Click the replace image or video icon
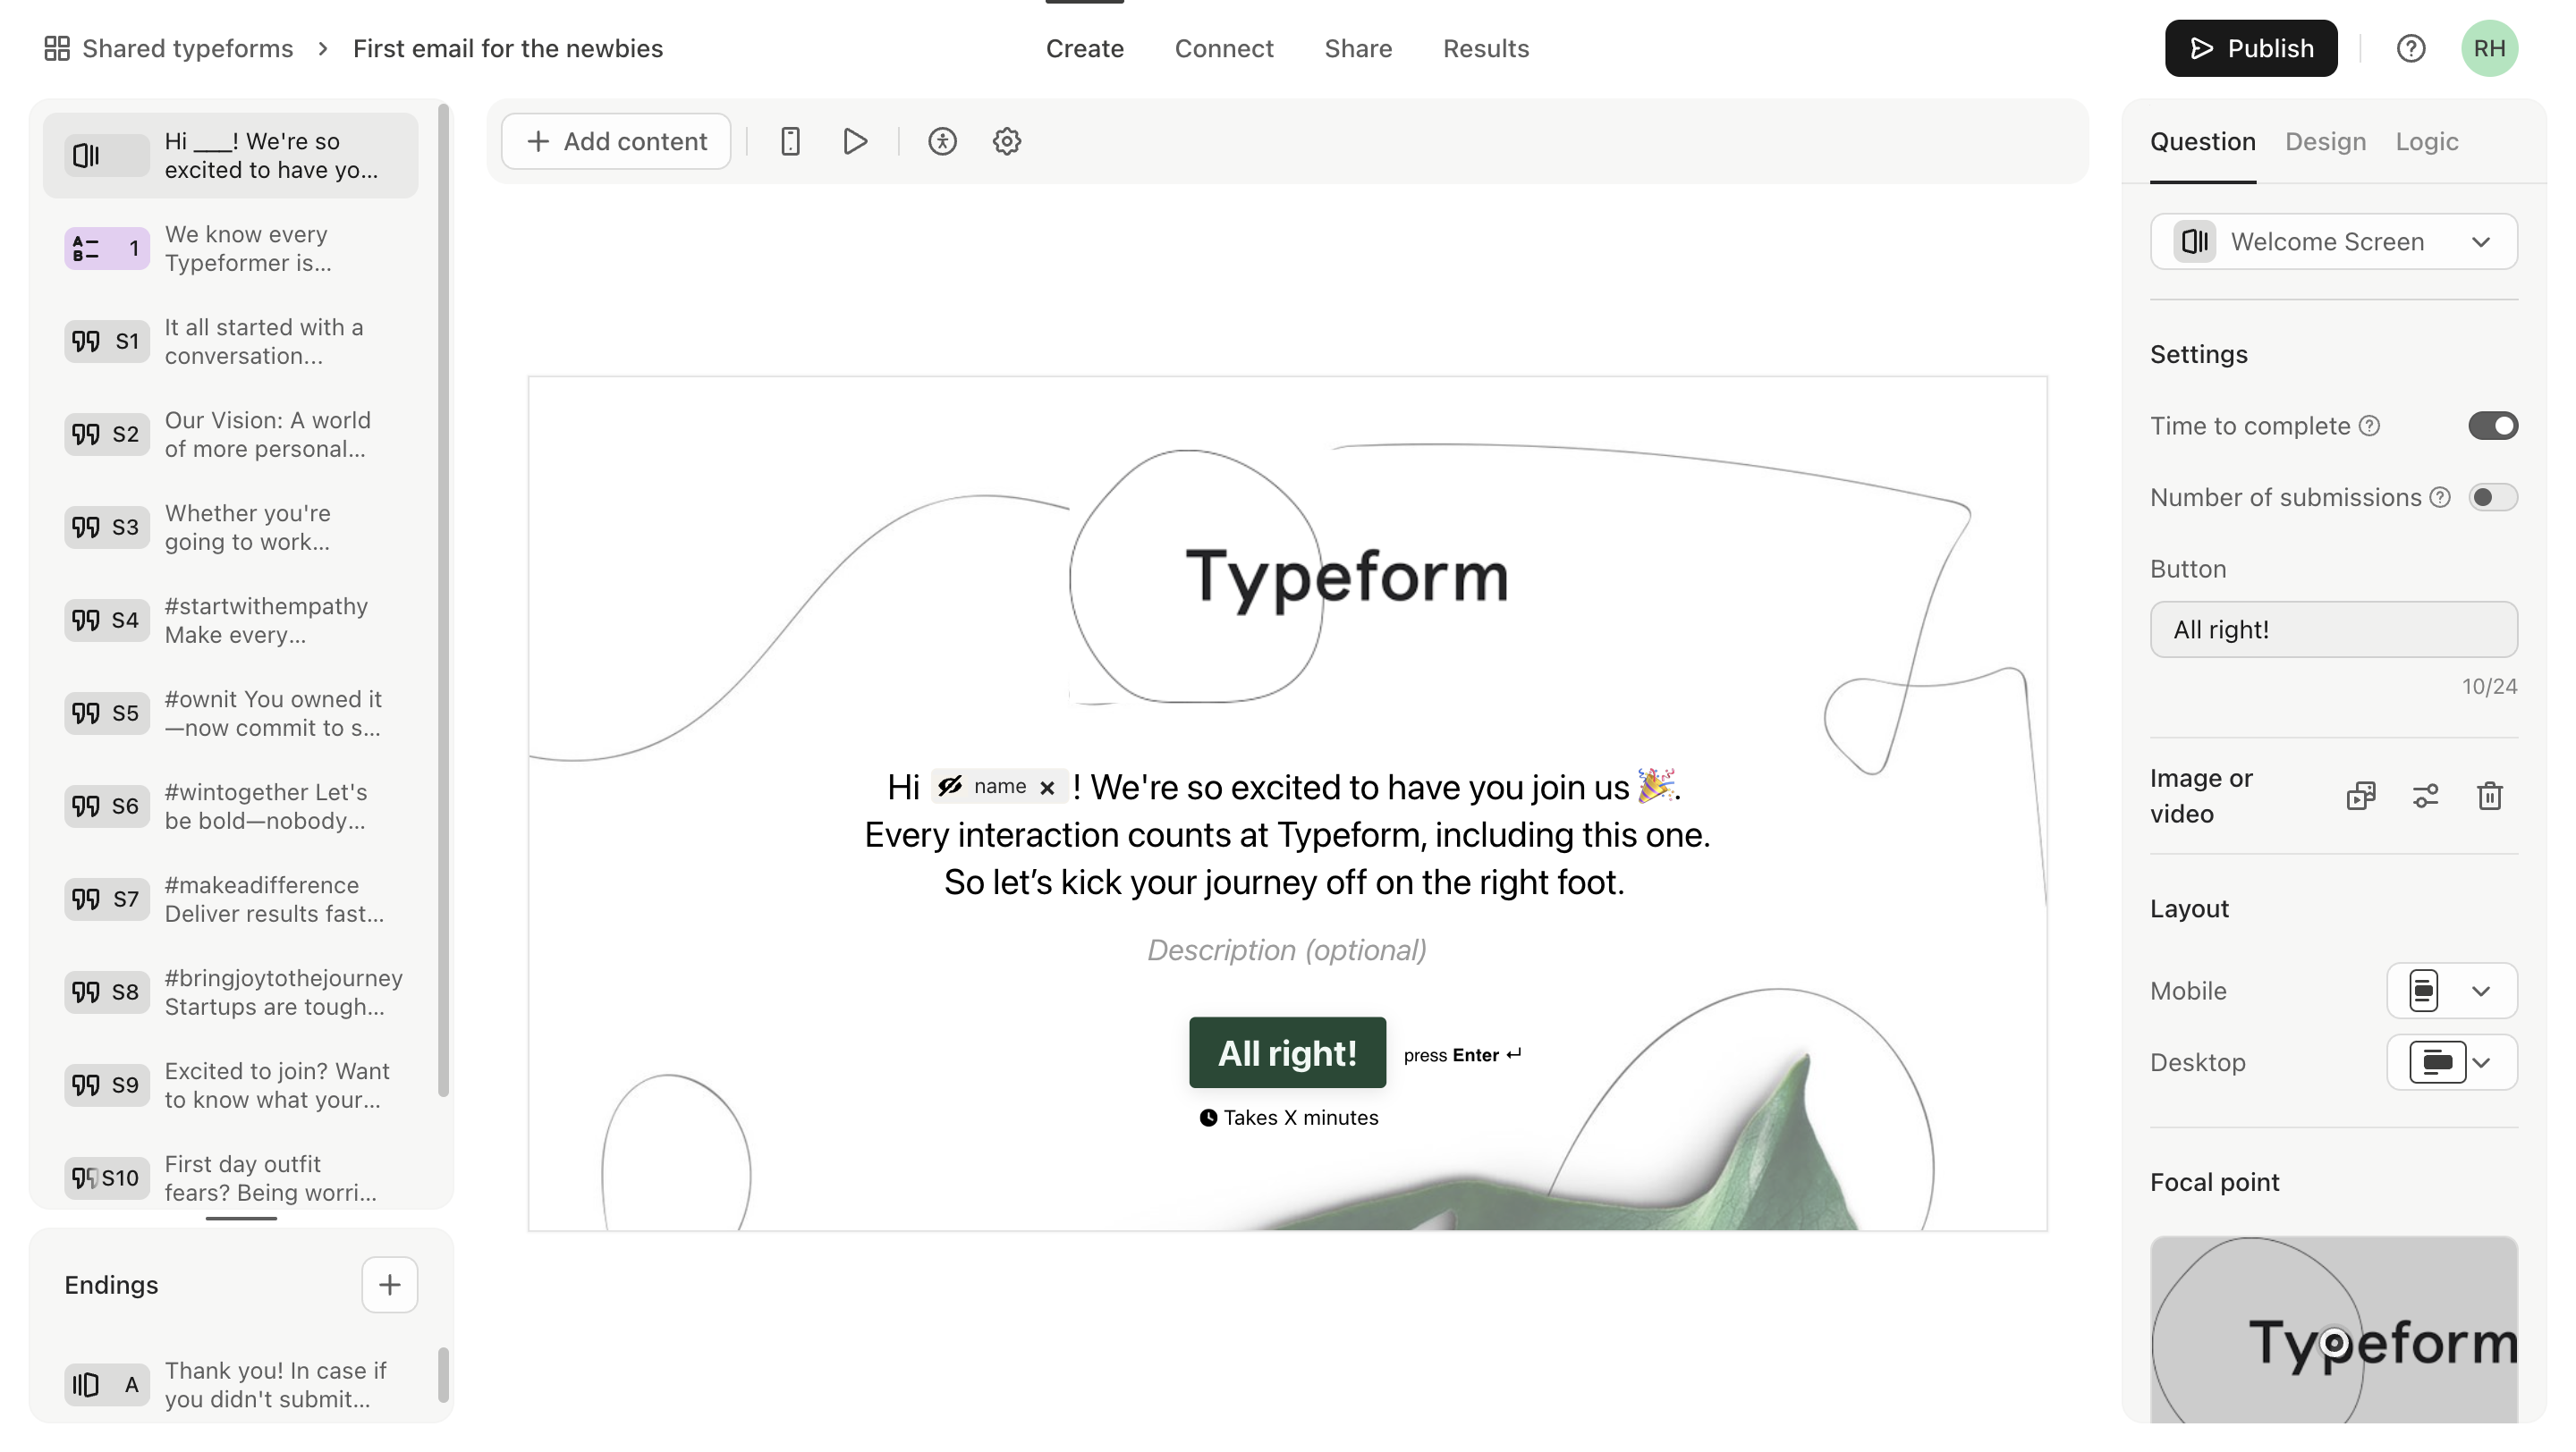The height and width of the screenshot is (1452, 2576). (2361, 796)
